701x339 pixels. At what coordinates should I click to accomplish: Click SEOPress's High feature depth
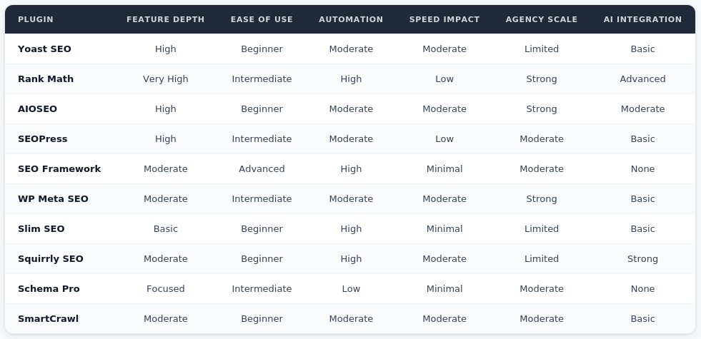click(165, 138)
